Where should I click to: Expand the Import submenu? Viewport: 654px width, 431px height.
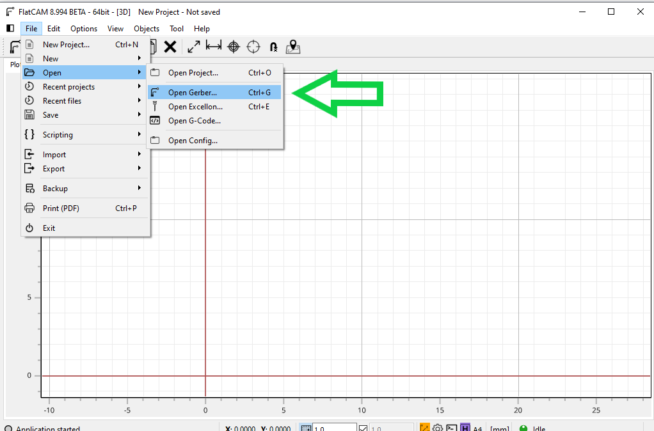(86, 155)
